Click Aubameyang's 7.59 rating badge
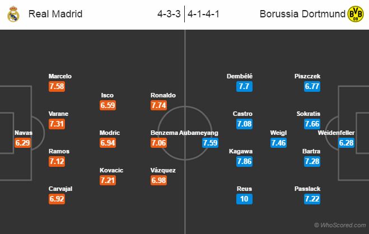The width and height of the screenshot is (369, 234). pos(210,143)
